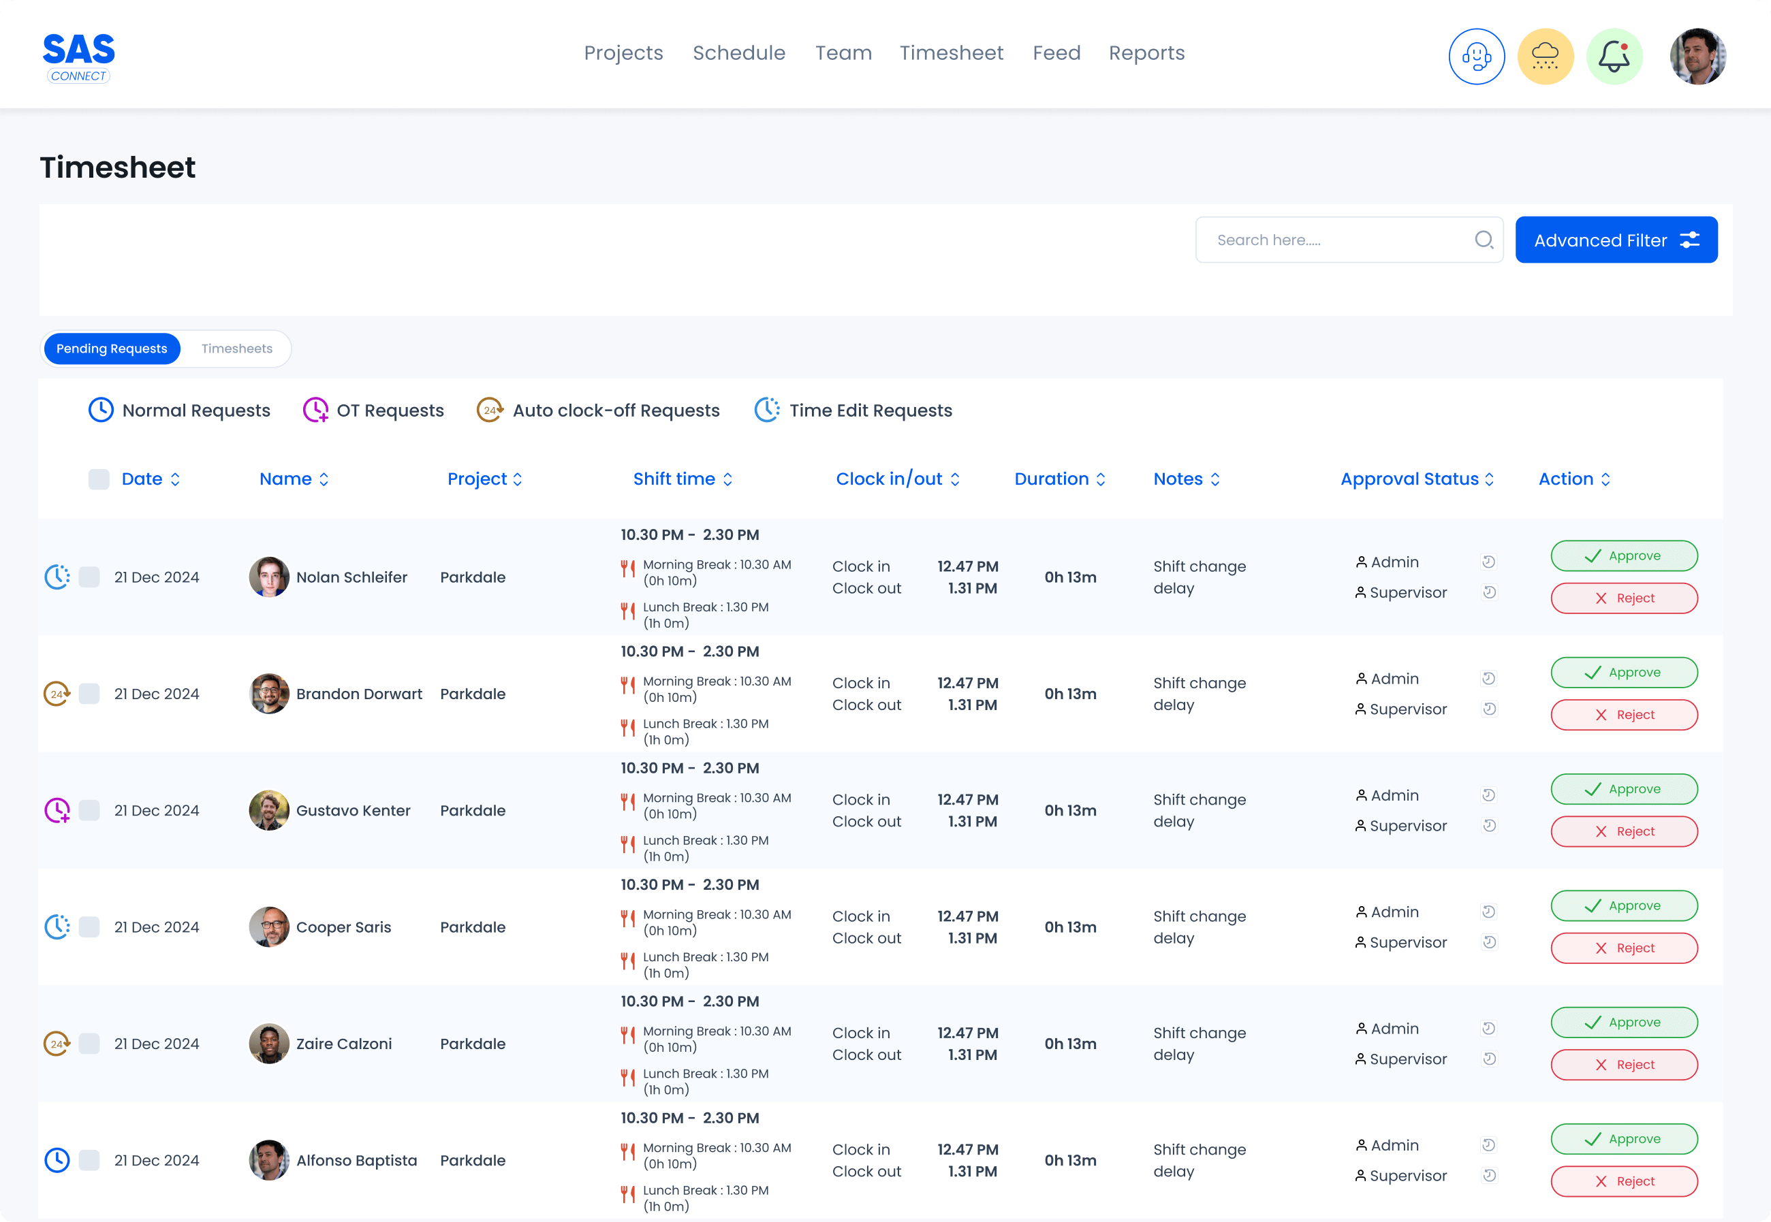Switch to the Timesheets tab
1771x1222 pixels.
[x=236, y=349]
